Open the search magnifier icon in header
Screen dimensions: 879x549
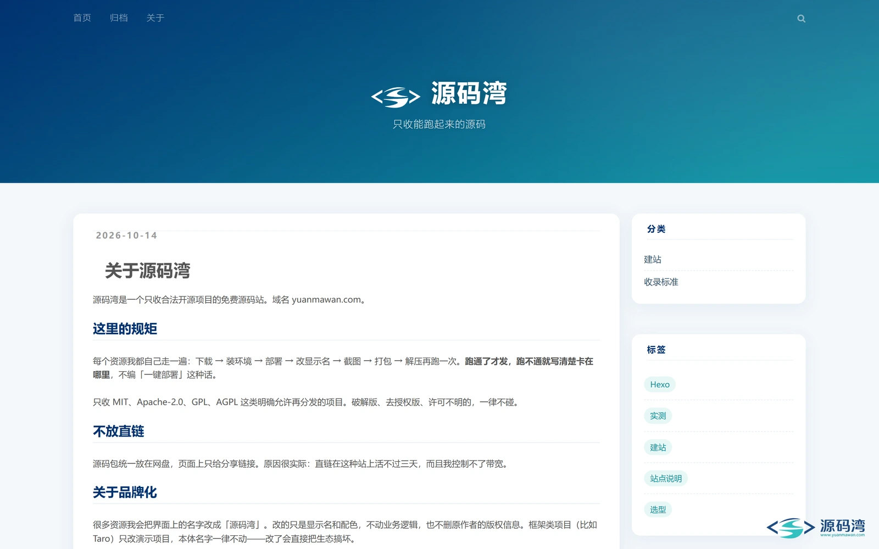(x=801, y=19)
